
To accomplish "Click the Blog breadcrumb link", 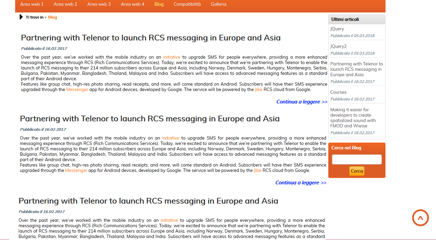I will click(52, 17).
